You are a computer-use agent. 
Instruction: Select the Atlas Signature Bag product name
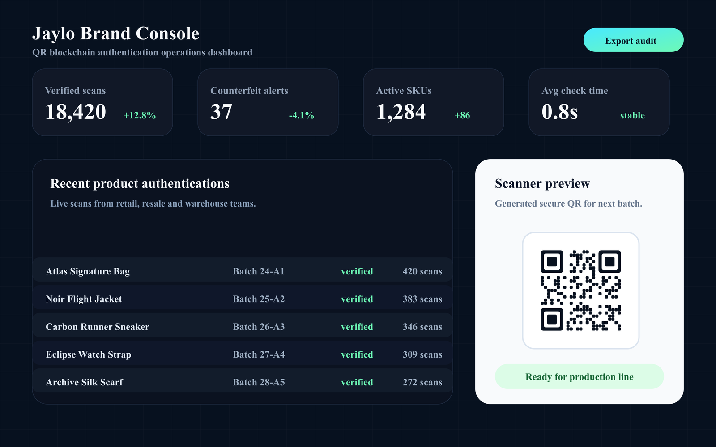[88, 271]
